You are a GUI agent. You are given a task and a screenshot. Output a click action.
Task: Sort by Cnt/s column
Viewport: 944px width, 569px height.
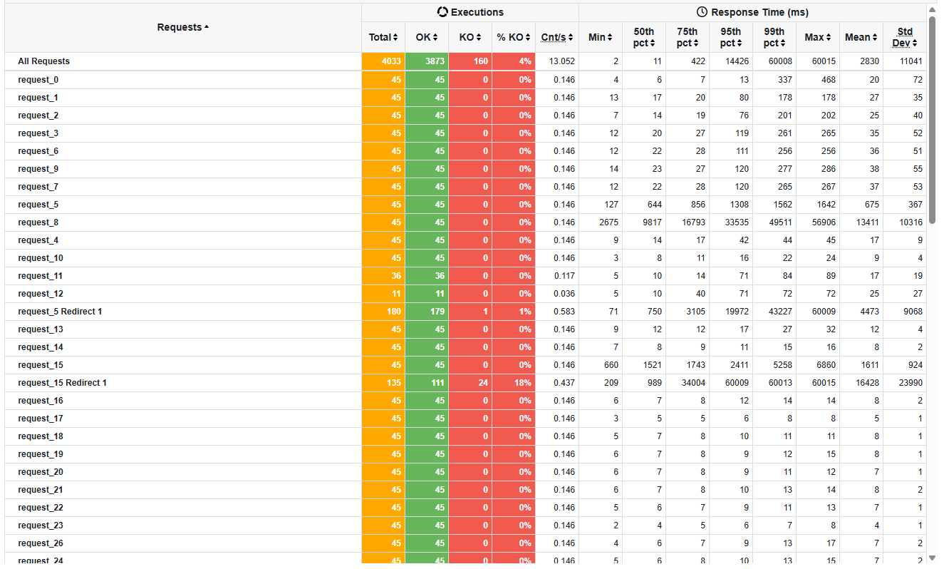557,37
